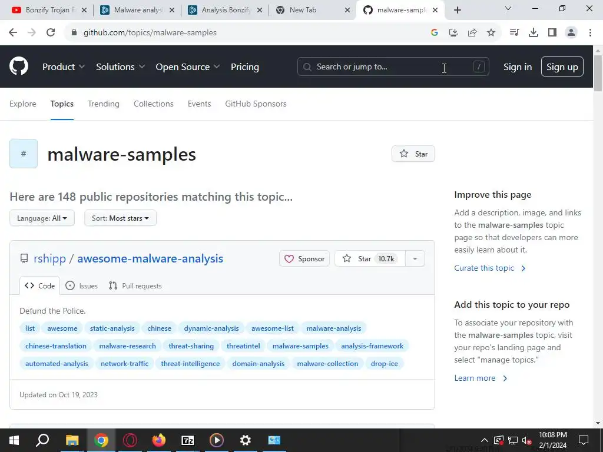Open repository Pull requests tab
The height and width of the screenshot is (452, 603).
[135, 285]
